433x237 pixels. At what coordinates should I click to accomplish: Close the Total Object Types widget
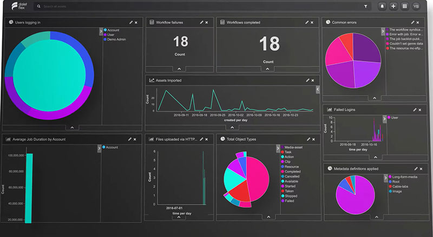314,139
